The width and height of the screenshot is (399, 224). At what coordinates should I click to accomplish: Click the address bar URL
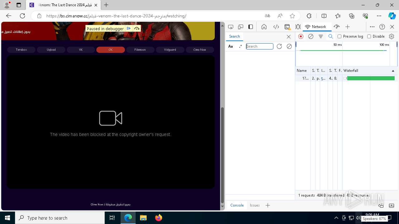click(x=116, y=16)
